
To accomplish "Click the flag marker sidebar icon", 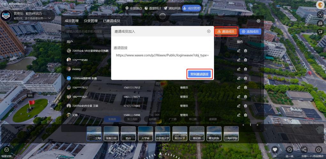I will [x=320, y=32].
